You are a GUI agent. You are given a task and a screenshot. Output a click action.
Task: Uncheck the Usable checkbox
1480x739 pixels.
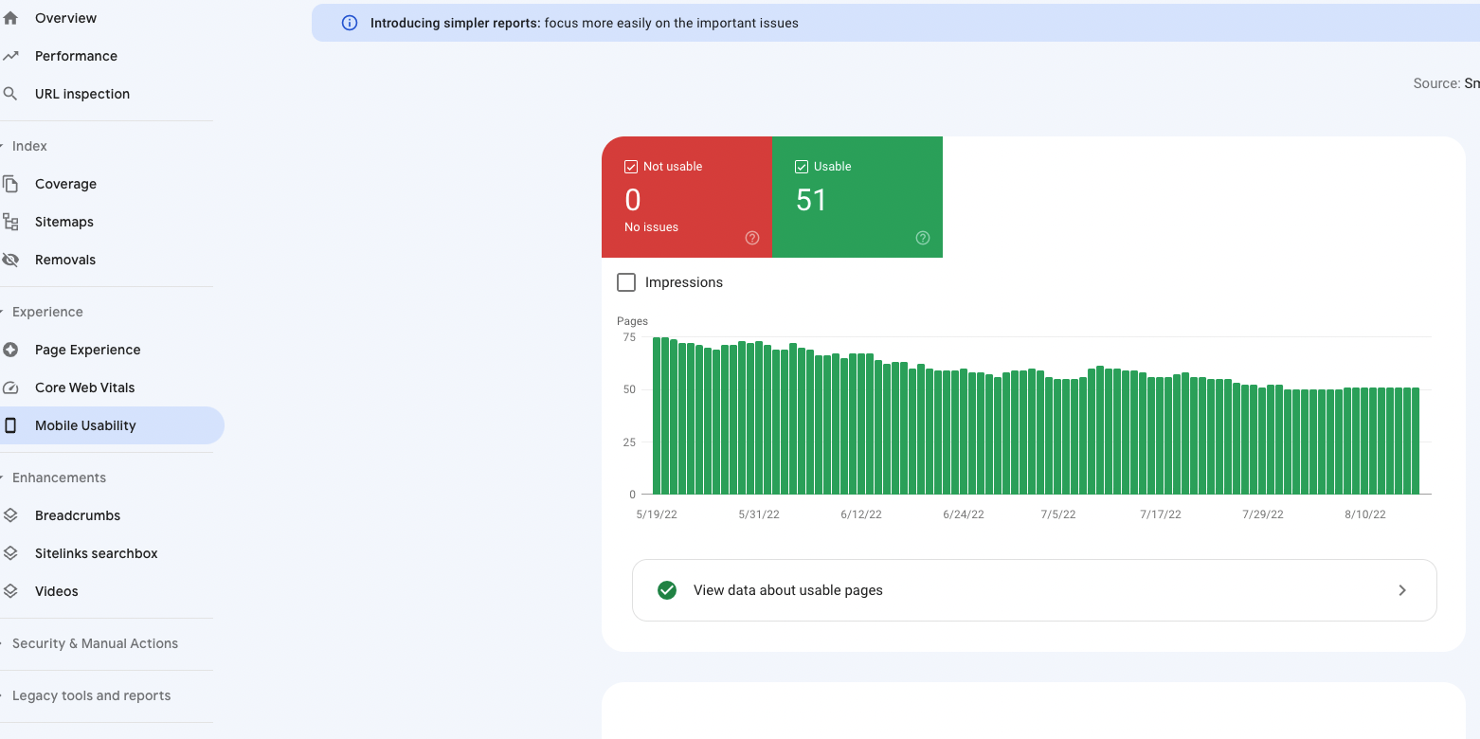coord(802,167)
